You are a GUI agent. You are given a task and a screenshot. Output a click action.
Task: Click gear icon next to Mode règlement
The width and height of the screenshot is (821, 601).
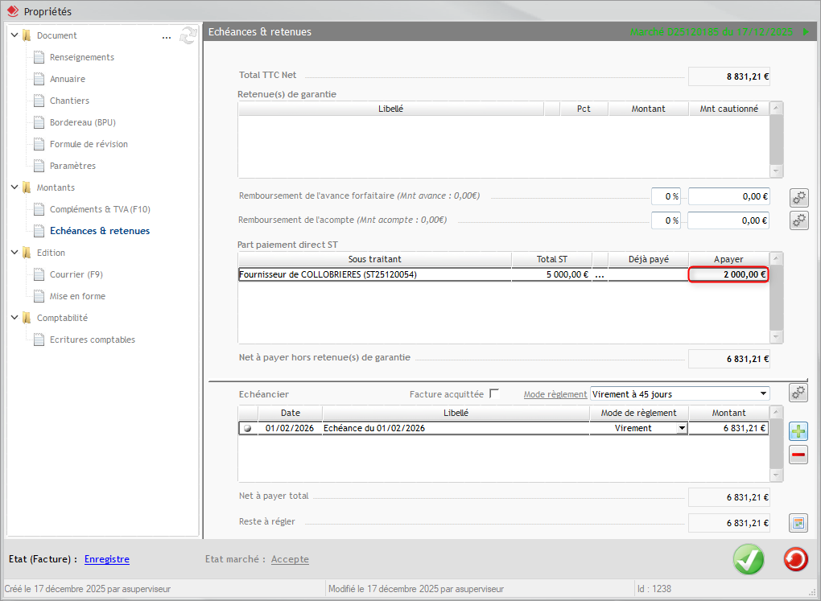(x=798, y=393)
